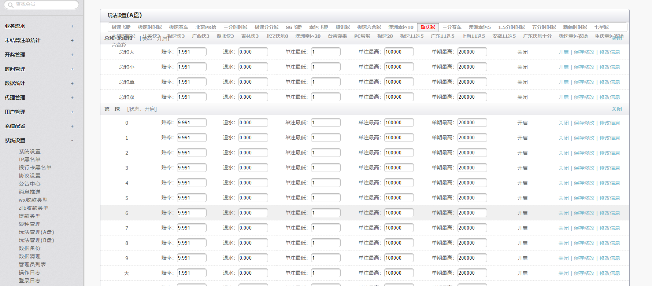Switch to the 北京PK拾 tab

(205, 27)
